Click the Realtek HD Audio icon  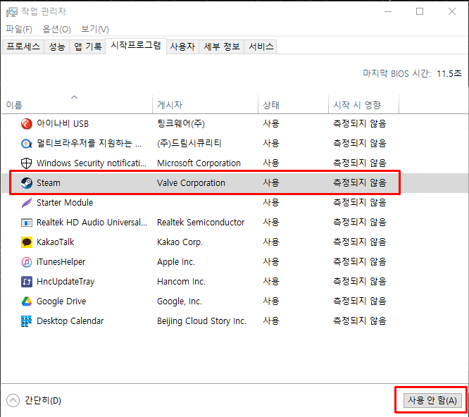[x=26, y=223]
